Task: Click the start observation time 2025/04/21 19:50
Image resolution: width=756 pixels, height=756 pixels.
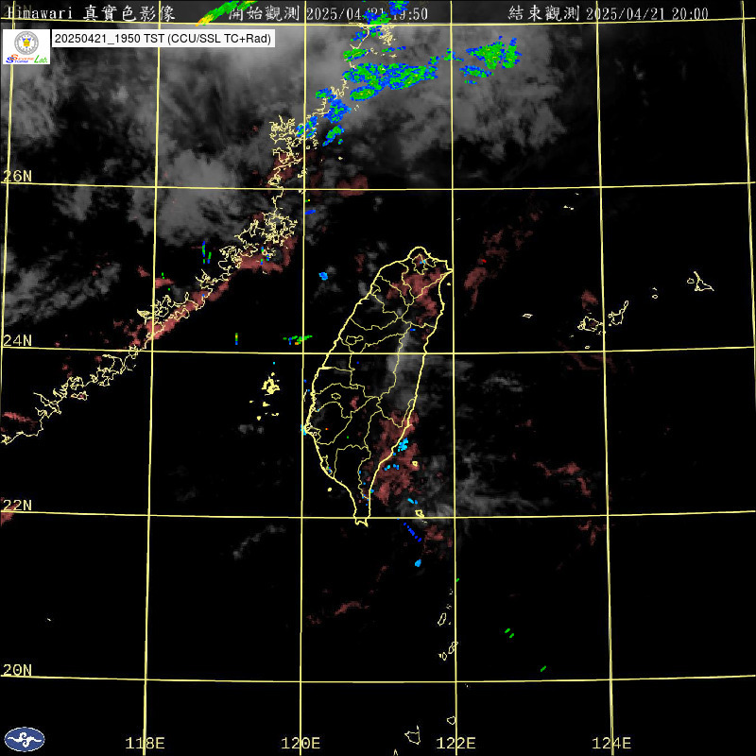Action: pyautogui.click(x=328, y=13)
